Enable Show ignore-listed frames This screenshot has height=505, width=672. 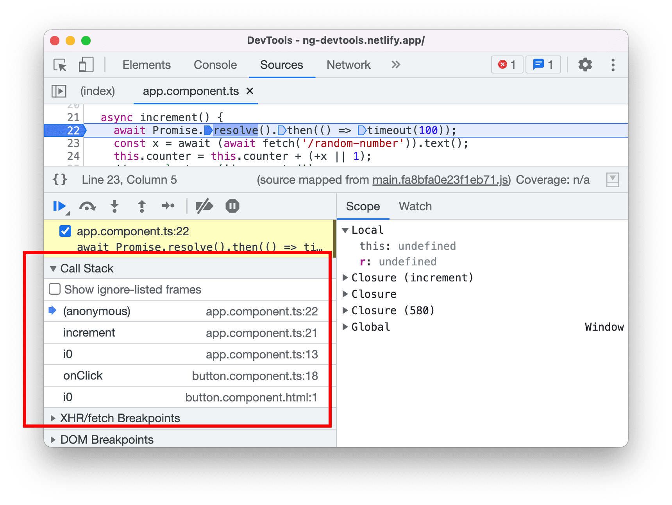pos(54,289)
